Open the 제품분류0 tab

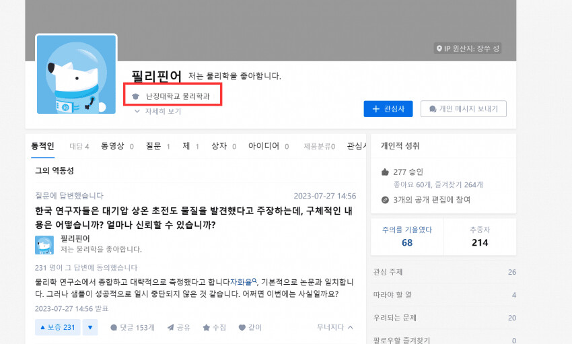(x=320, y=146)
